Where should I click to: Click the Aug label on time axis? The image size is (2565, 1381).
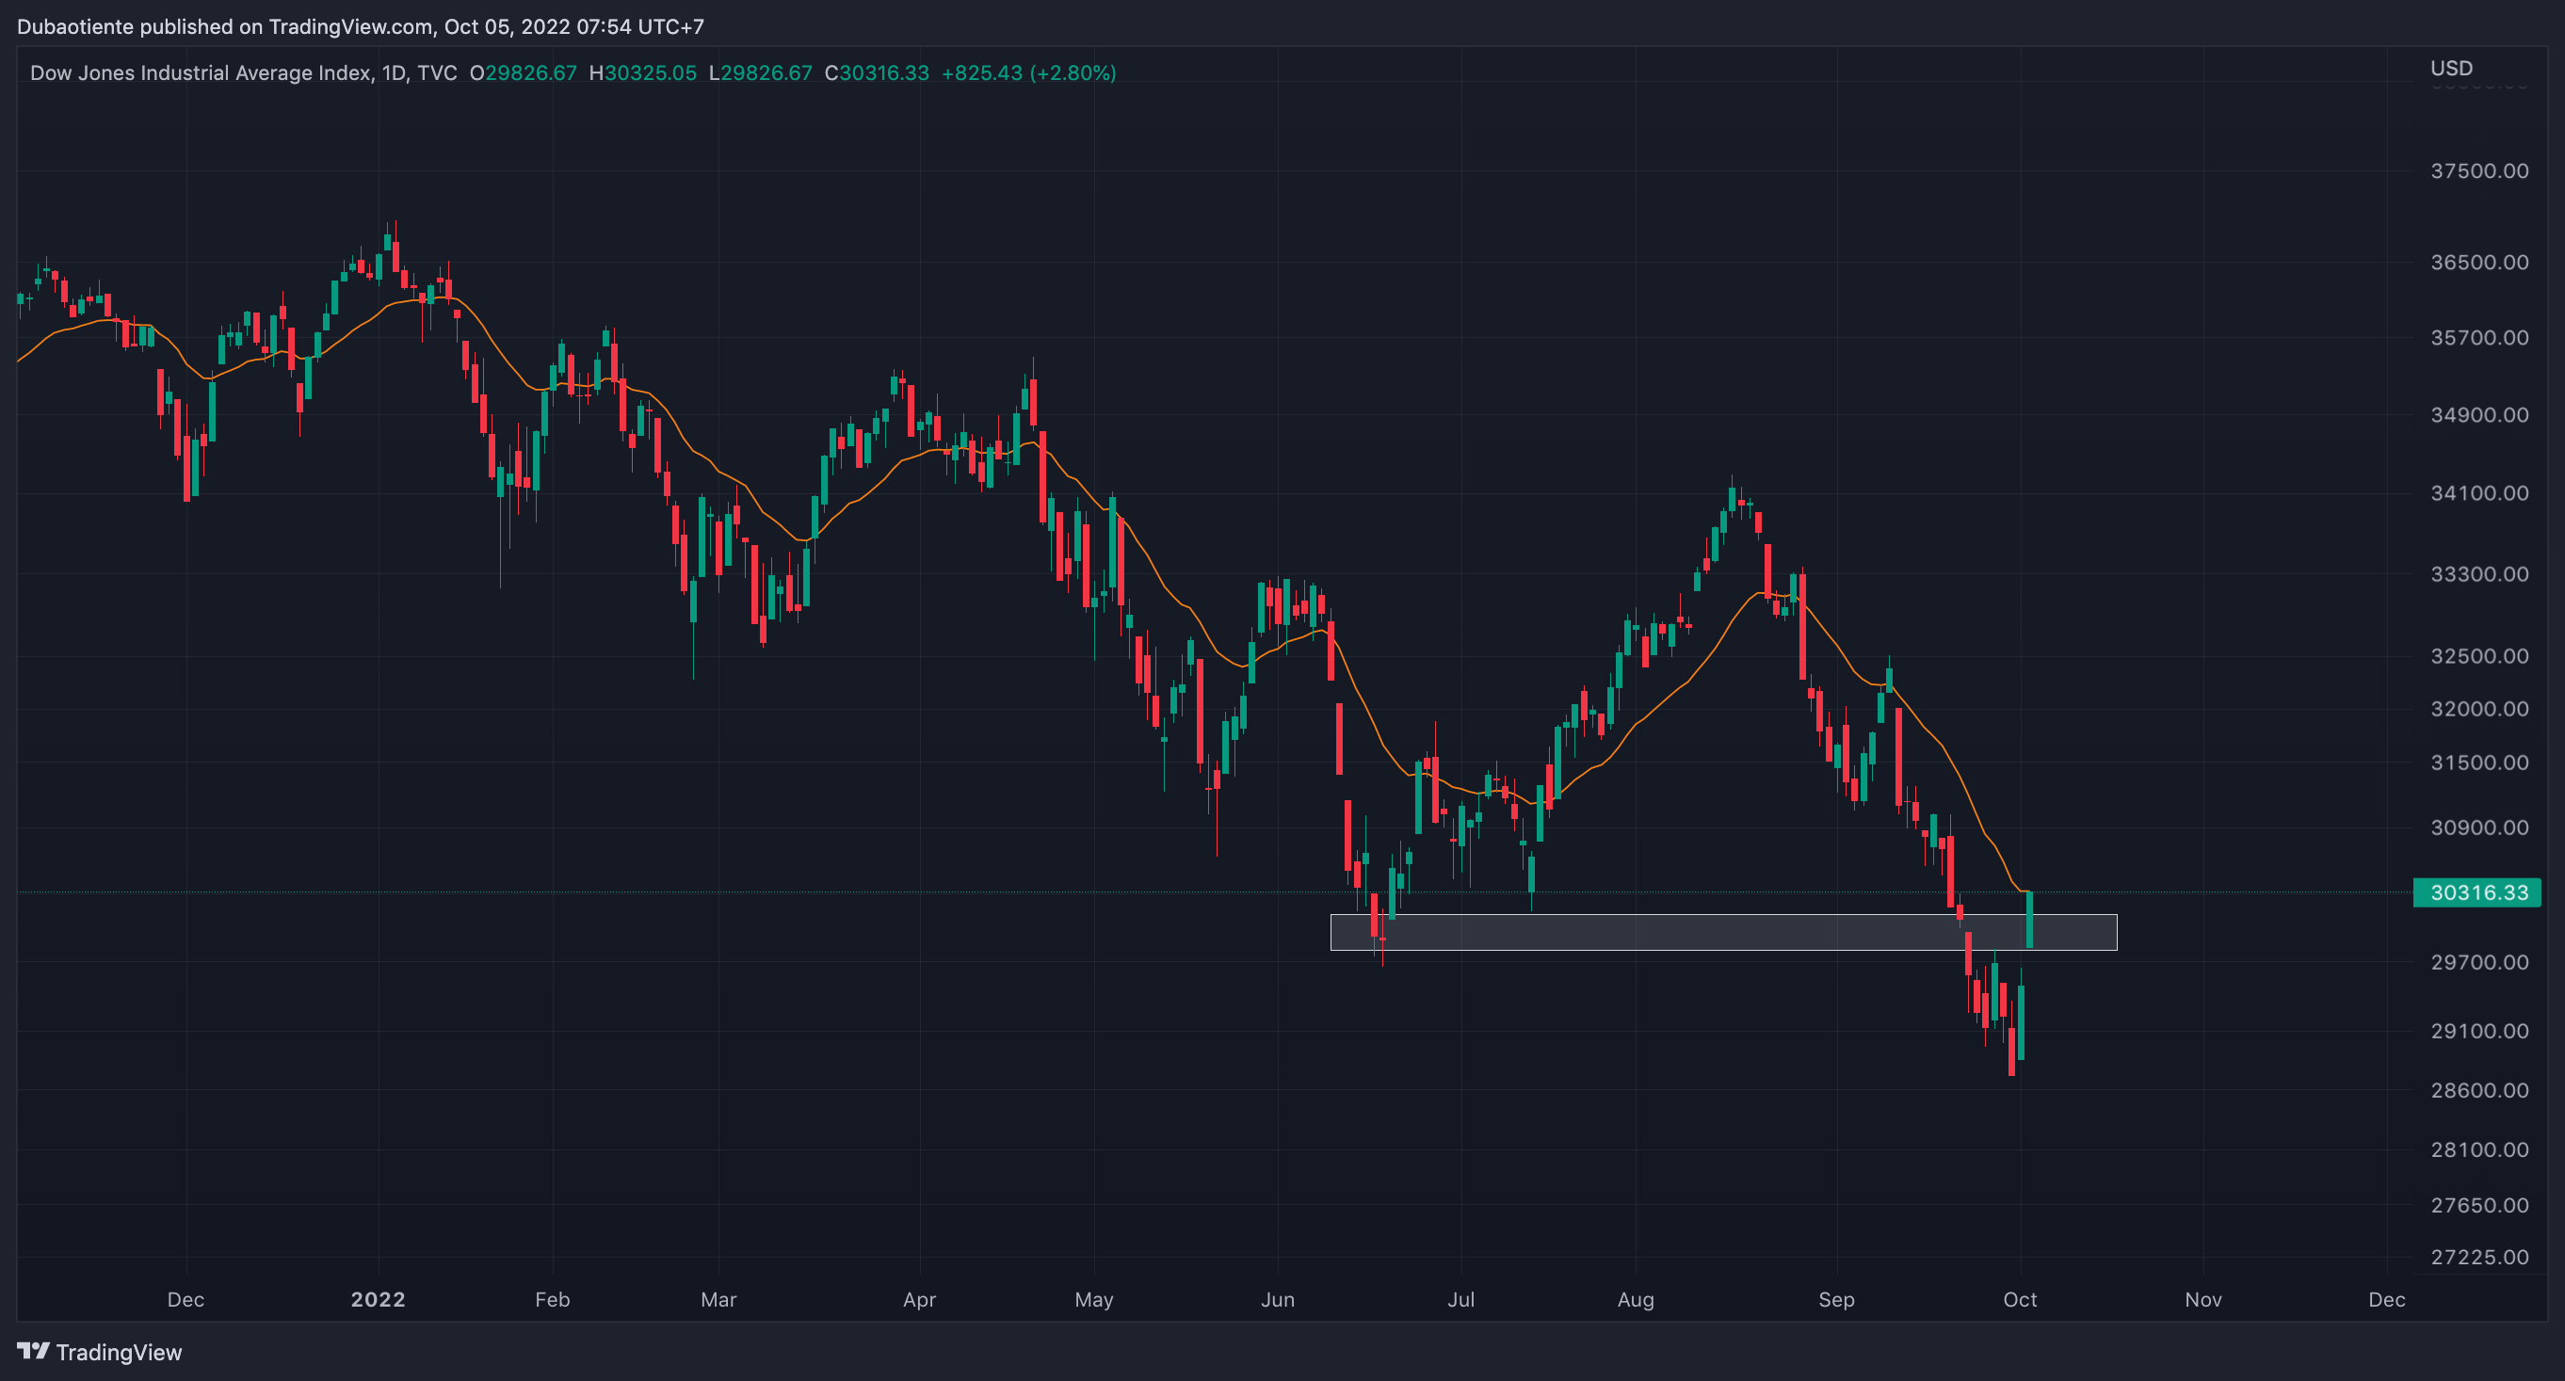(1636, 1299)
